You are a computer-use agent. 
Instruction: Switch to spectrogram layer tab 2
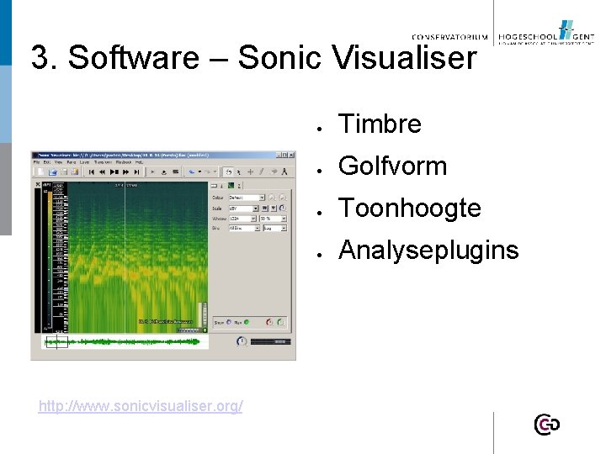click(235, 186)
